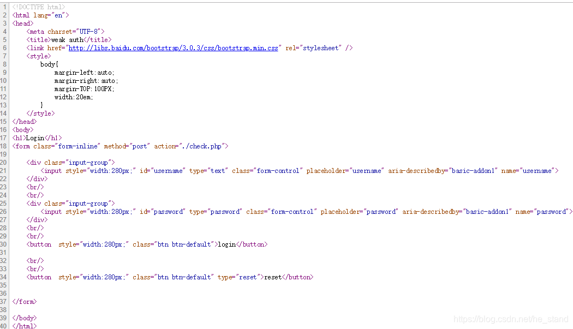Click the closing </form> tag
This screenshot has height=329, width=573.
tap(25, 302)
